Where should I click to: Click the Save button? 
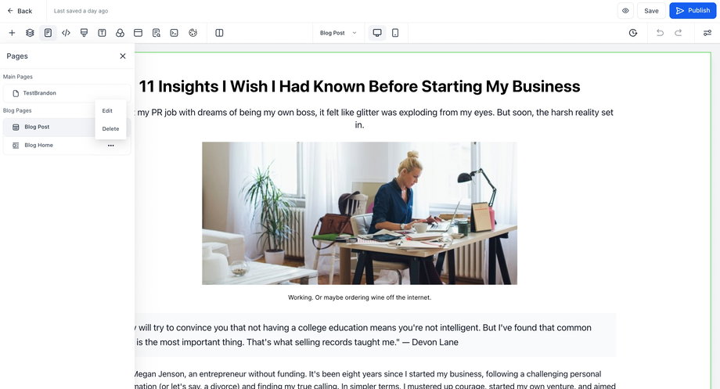651,11
